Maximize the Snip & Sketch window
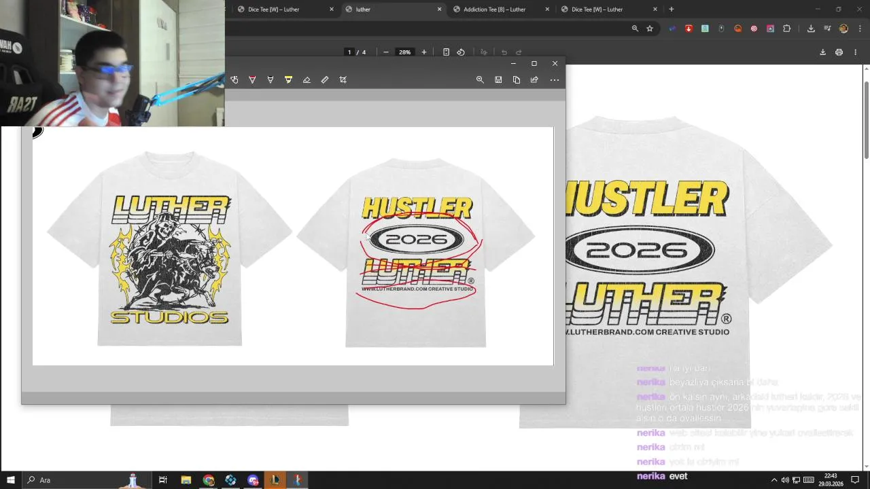 point(534,63)
